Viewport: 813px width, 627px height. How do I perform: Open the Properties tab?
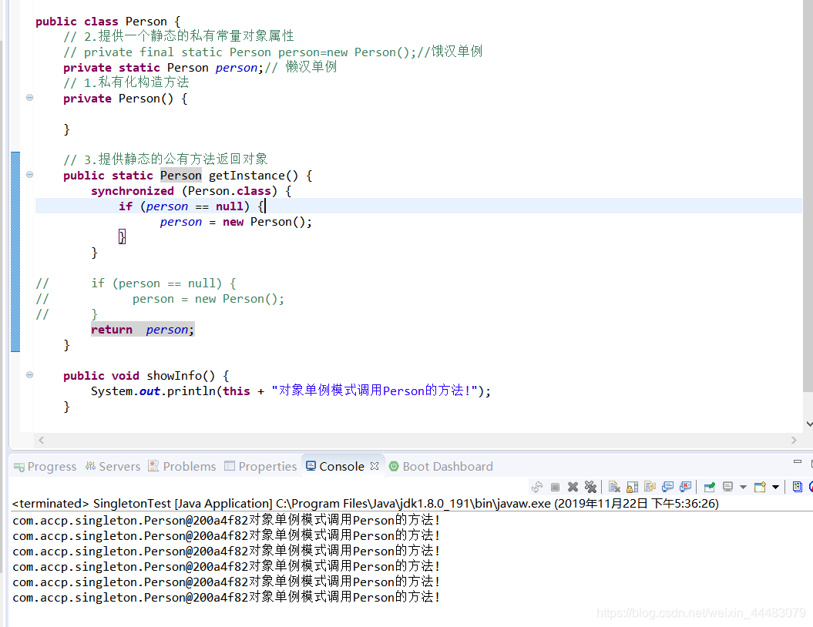click(260, 466)
